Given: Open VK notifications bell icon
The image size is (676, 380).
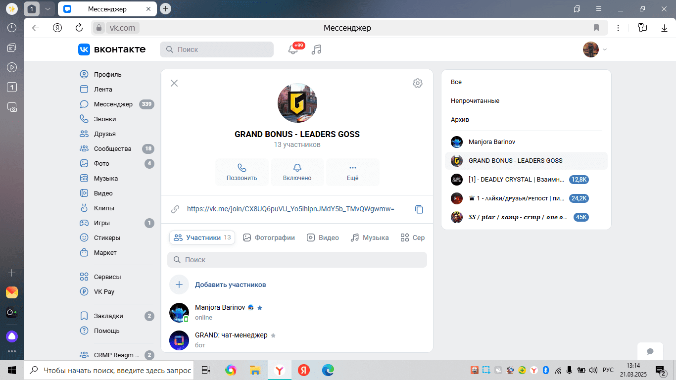Looking at the screenshot, I should pos(293,49).
